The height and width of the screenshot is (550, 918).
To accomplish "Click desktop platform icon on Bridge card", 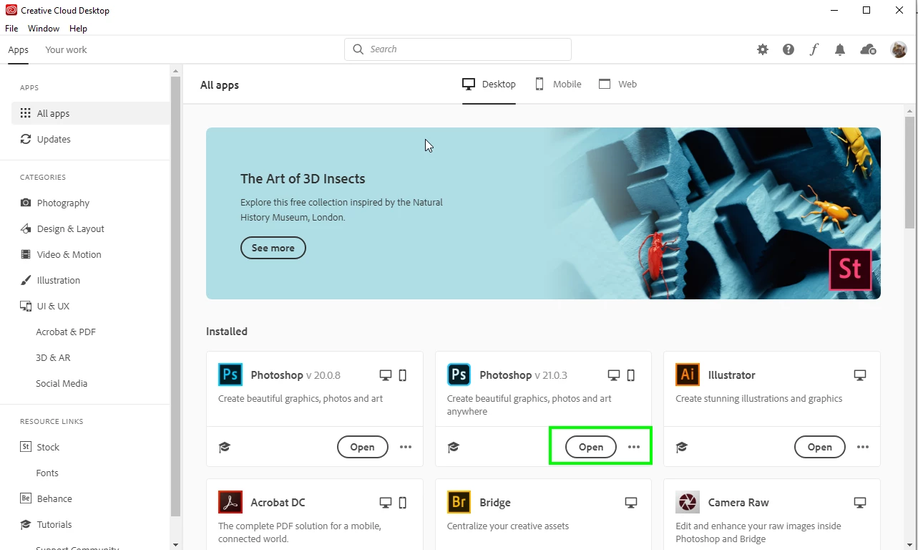I will pos(631,503).
